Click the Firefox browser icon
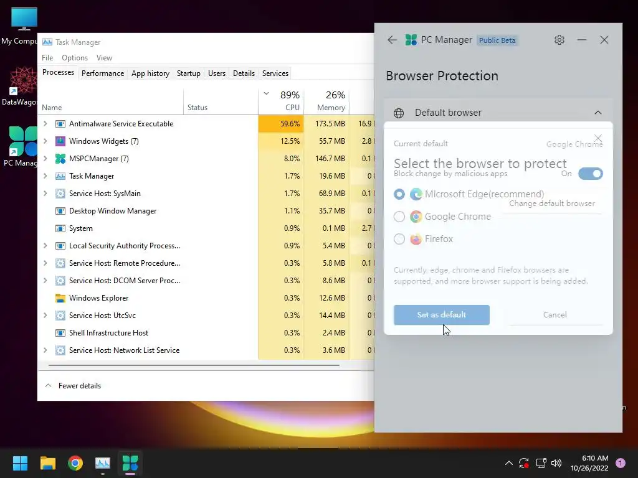This screenshot has height=478, width=638. click(416, 239)
